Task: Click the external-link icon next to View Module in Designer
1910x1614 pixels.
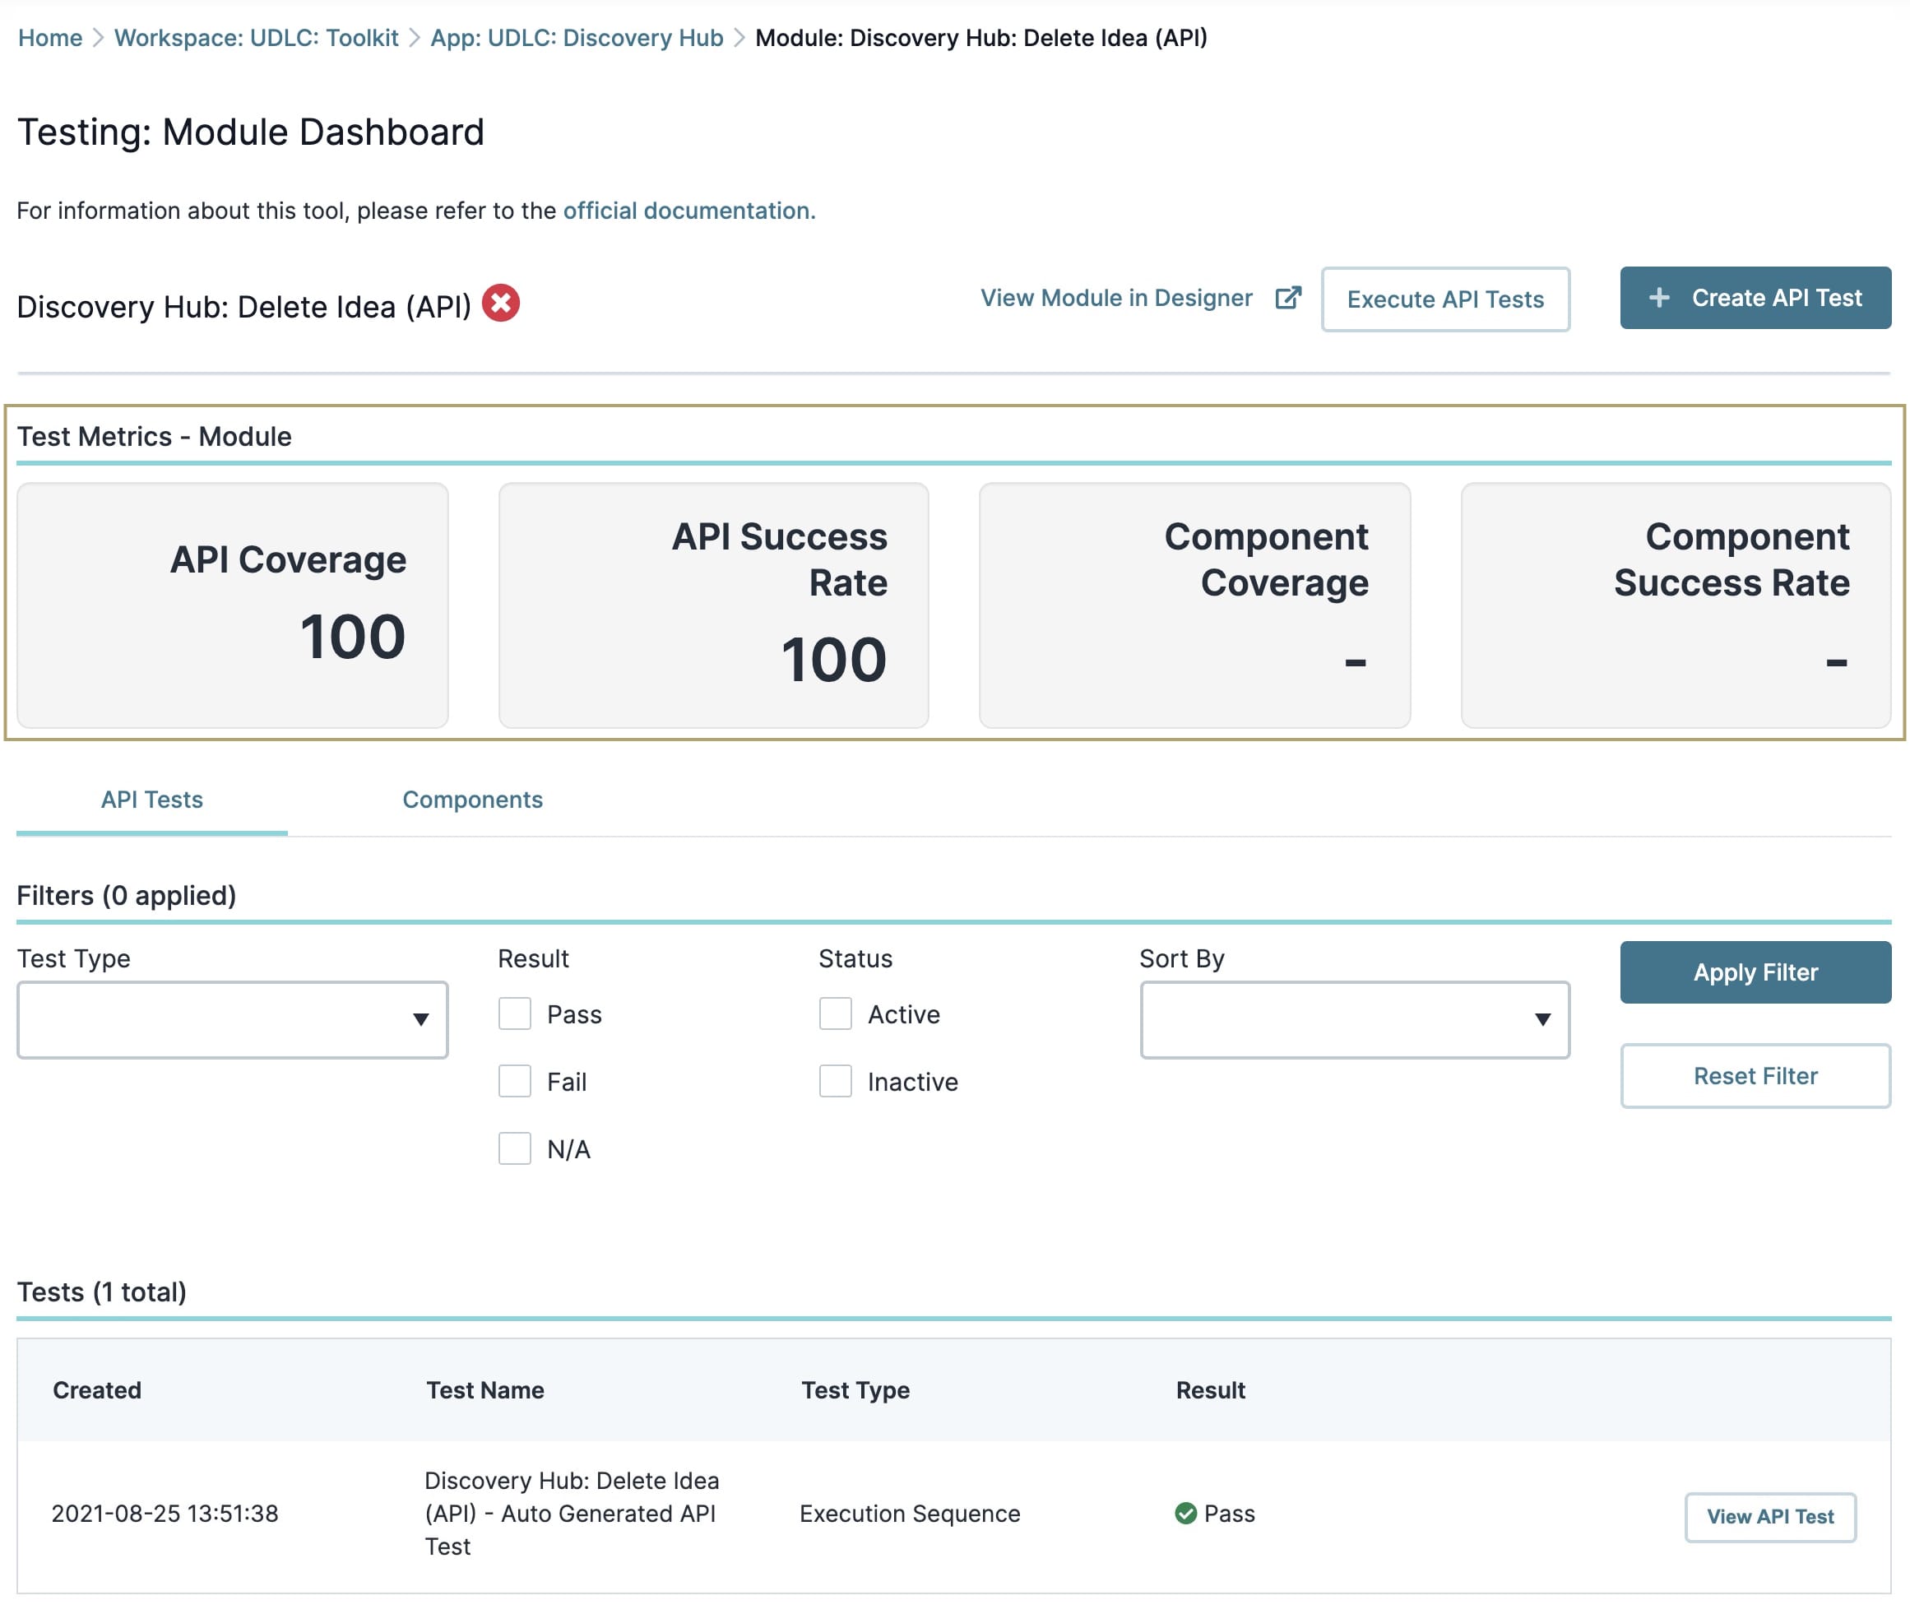Action: 1288,299
